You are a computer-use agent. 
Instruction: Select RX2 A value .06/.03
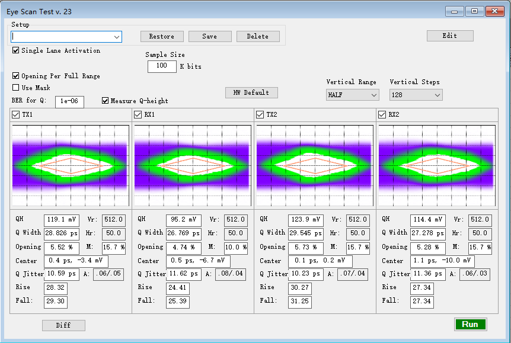coord(475,274)
